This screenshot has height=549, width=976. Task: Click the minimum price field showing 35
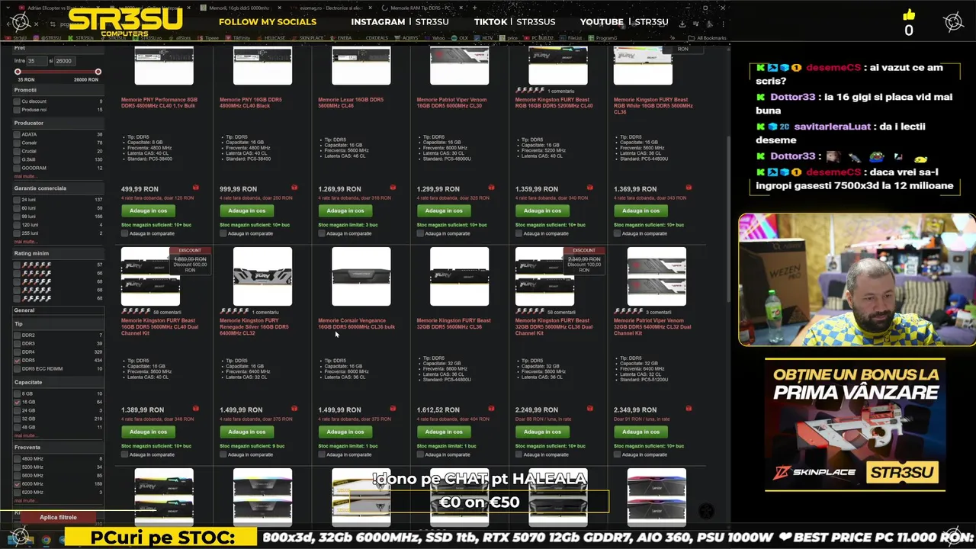pyautogui.click(x=36, y=61)
